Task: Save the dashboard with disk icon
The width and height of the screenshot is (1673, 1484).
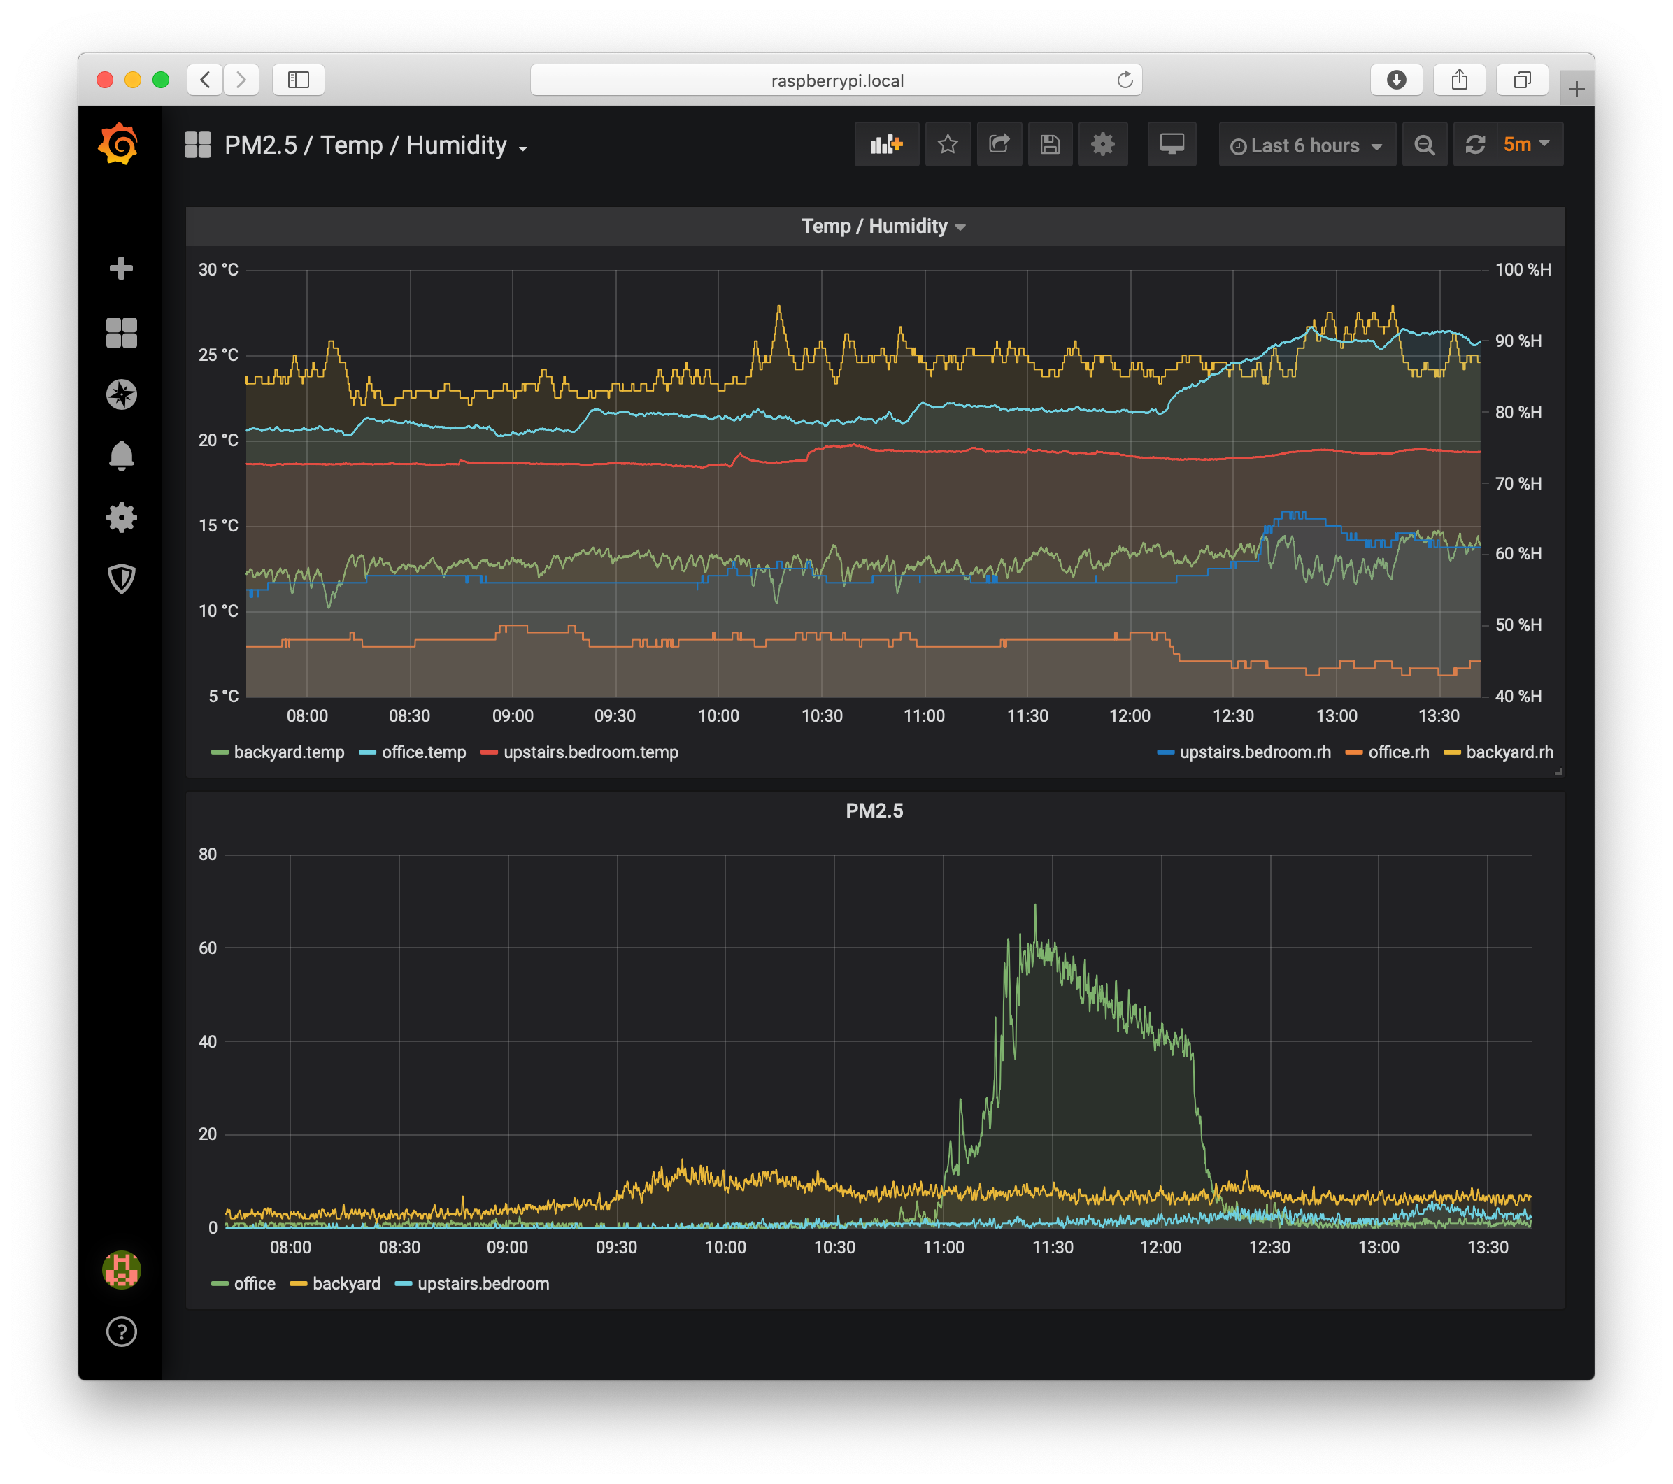Action: point(1049,145)
